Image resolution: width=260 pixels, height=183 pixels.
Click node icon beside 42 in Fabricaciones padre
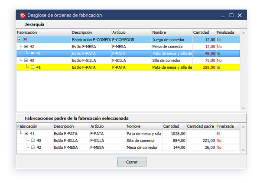click(32, 148)
